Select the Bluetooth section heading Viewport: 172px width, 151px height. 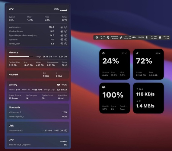pos(14,108)
